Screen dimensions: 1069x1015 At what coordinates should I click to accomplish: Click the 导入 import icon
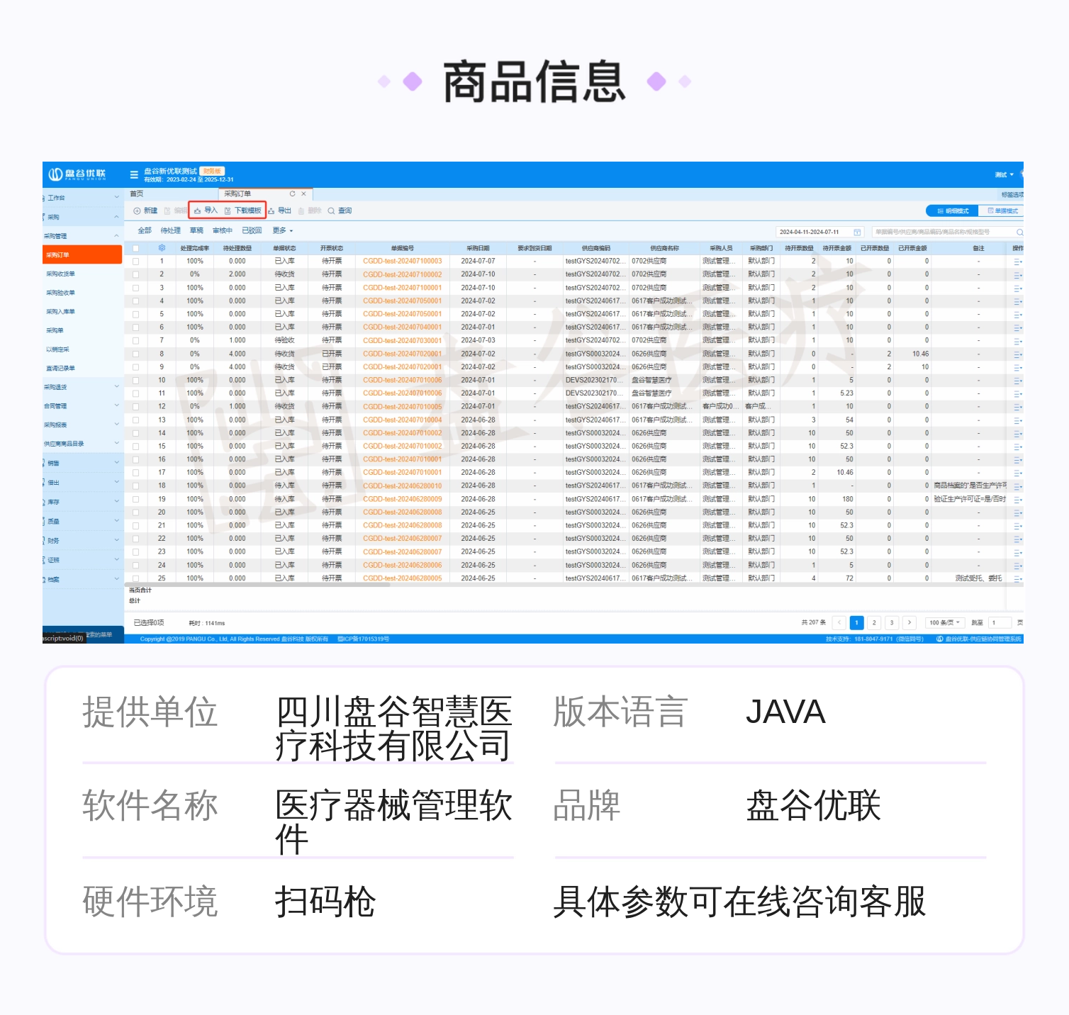click(198, 211)
